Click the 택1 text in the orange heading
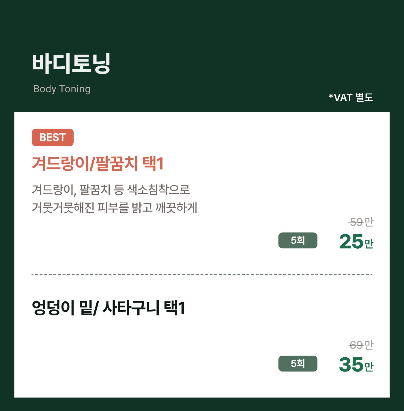Screen dimensions: 404x411 click(153, 164)
